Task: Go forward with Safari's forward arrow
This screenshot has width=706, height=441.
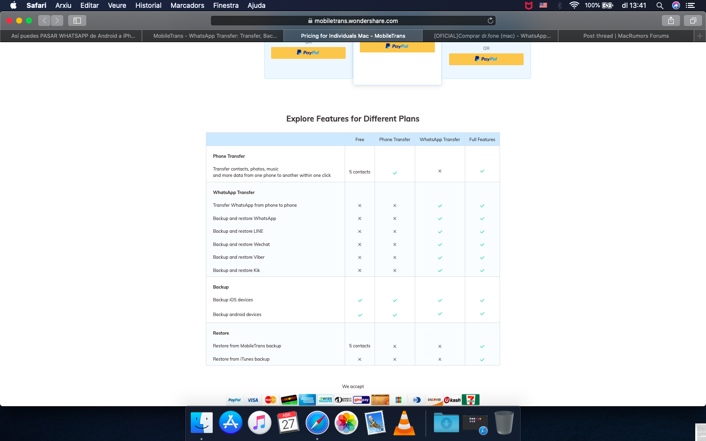Action: pyautogui.click(x=57, y=21)
